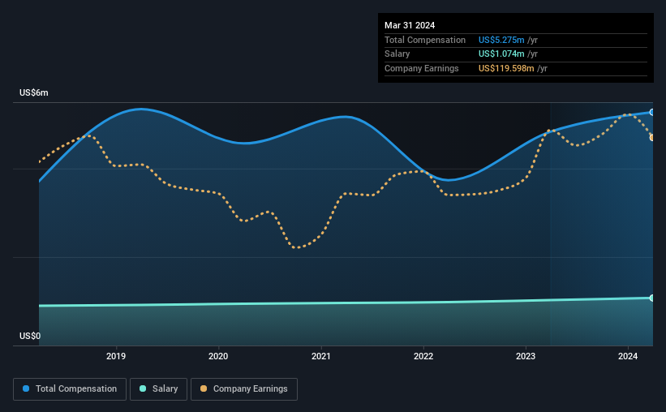Click the Salary tooltip row label
The height and width of the screenshot is (412, 666).
tap(397, 54)
